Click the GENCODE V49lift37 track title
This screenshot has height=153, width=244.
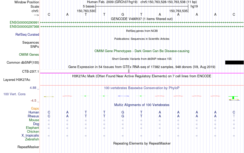coord(142,19)
